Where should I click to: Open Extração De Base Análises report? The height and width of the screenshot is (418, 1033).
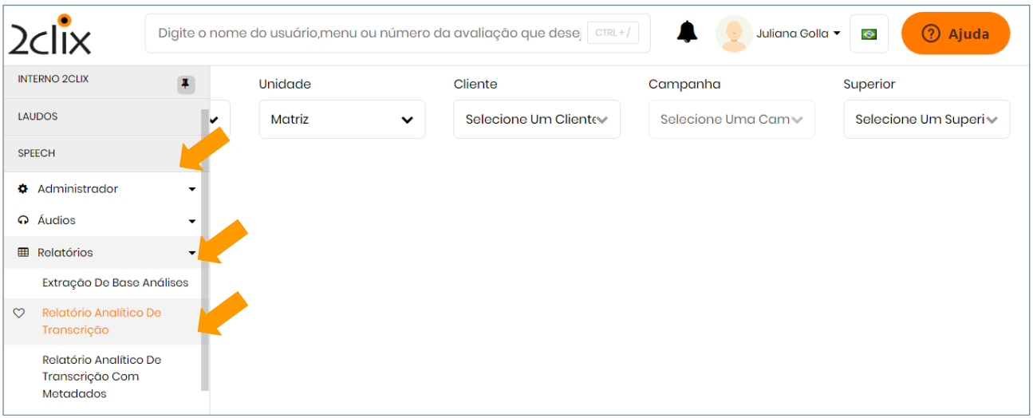115,283
